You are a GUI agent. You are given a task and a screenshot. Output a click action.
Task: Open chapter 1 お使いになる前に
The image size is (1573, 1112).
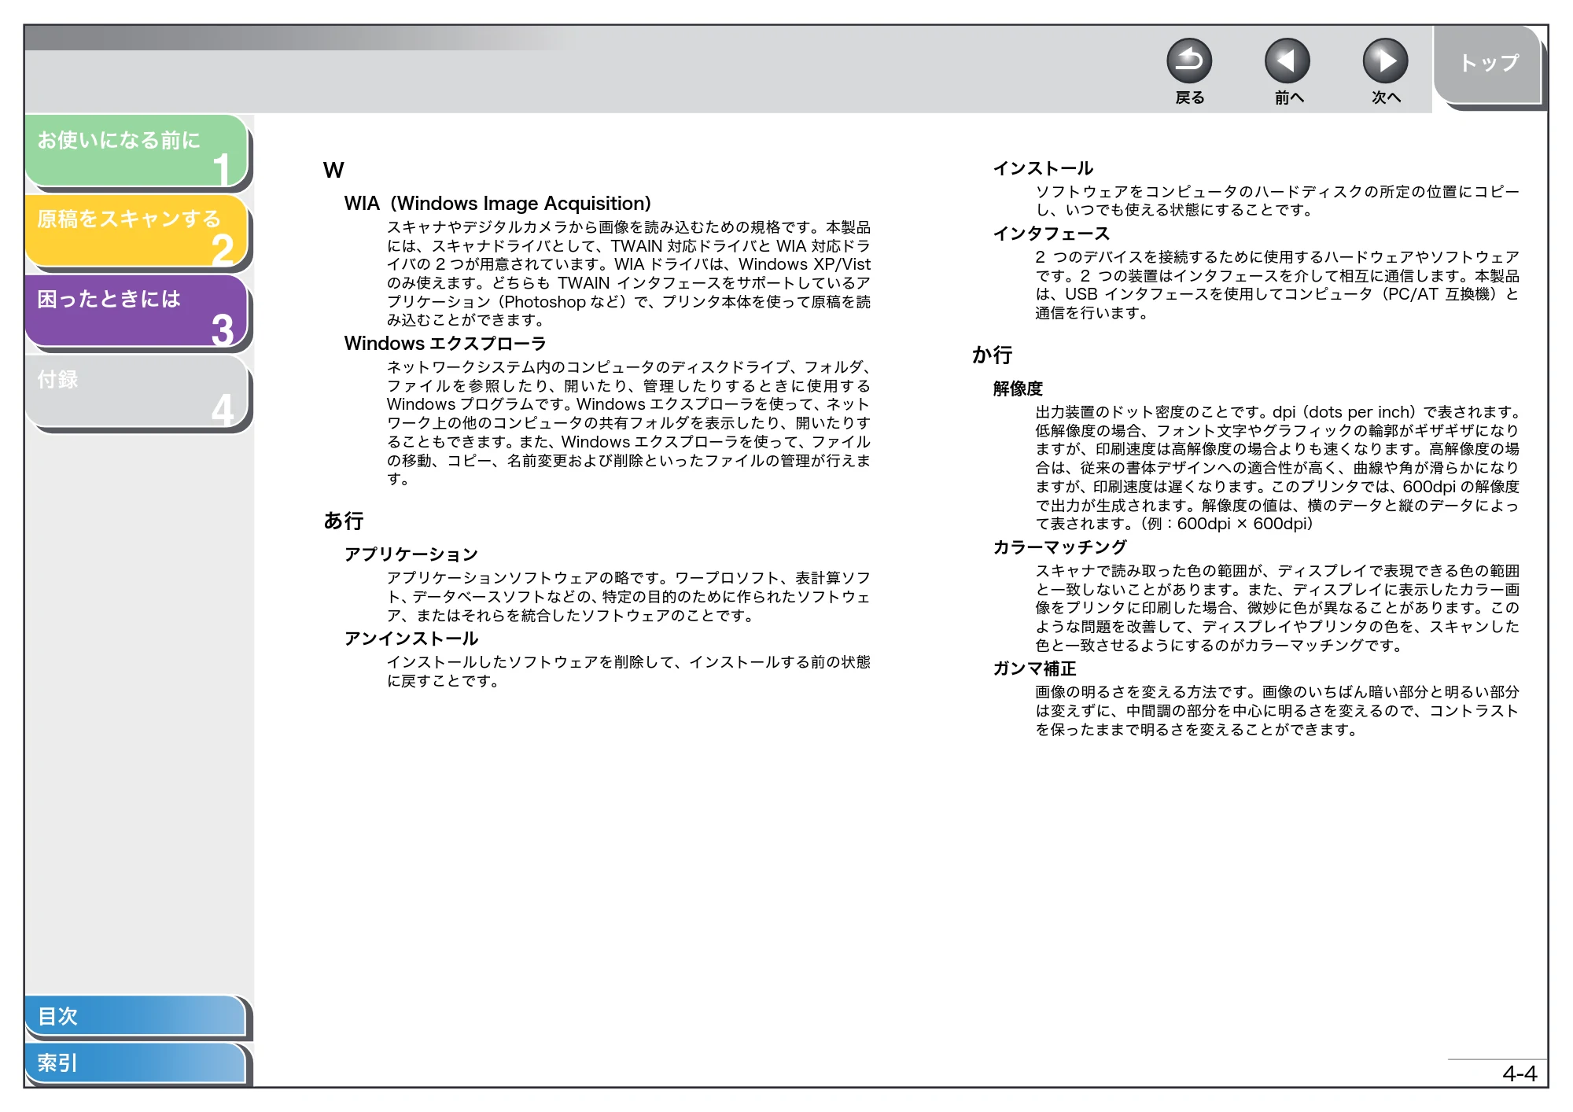pyautogui.click(x=137, y=151)
